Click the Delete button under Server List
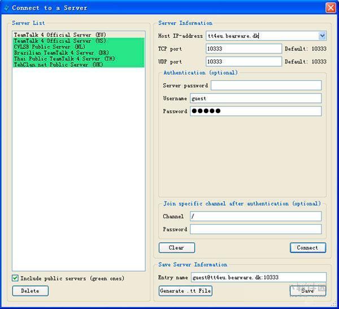 (30, 291)
